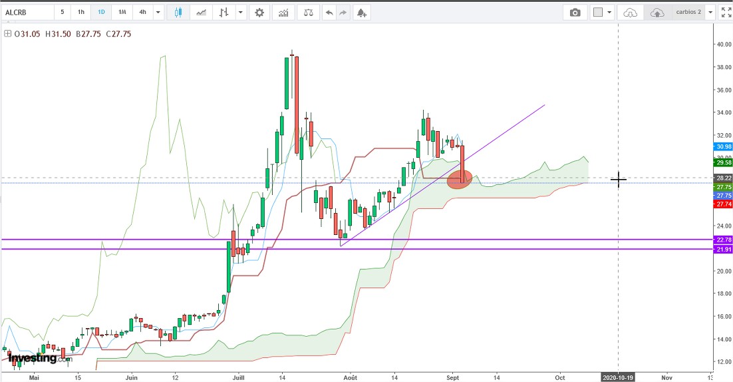The width and height of the screenshot is (733, 382).
Task: Select the 1M interval
Action: pyautogui.click(x=122, y=12)
